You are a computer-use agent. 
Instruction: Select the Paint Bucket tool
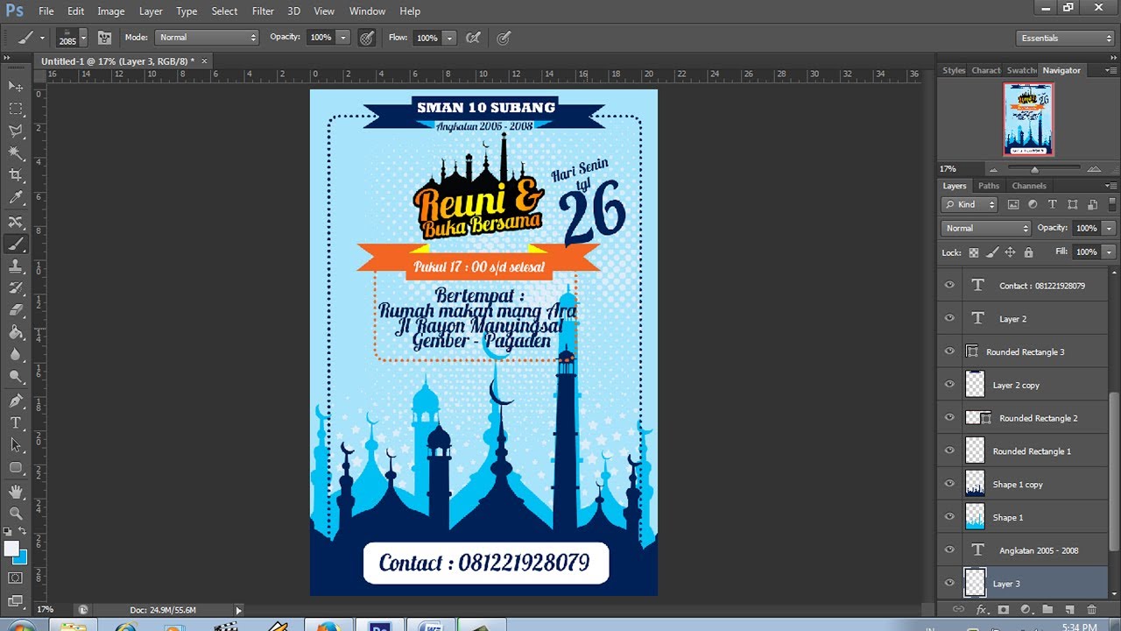pos(16,333)
